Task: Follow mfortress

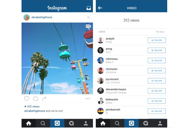Action: pyautogui.click(x=157, y=60)
